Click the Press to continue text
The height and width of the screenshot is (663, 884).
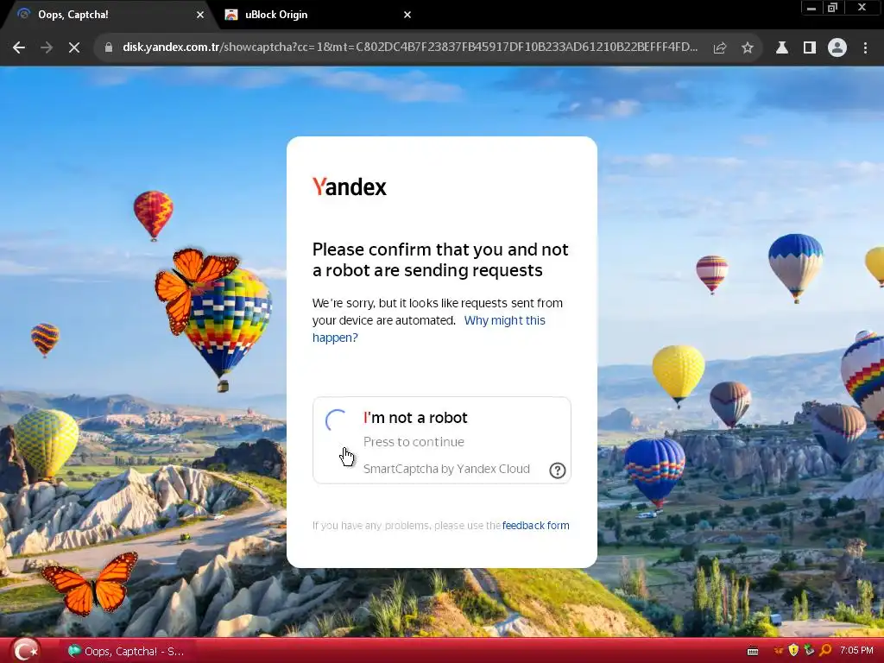(414, 442)
